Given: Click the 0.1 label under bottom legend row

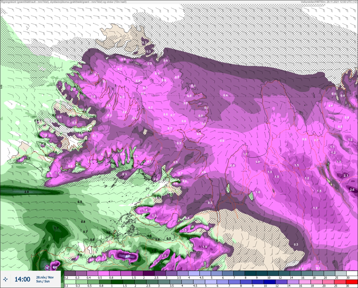Looking at the screenshot, I should pyautogui.click(x=66, y=286).
